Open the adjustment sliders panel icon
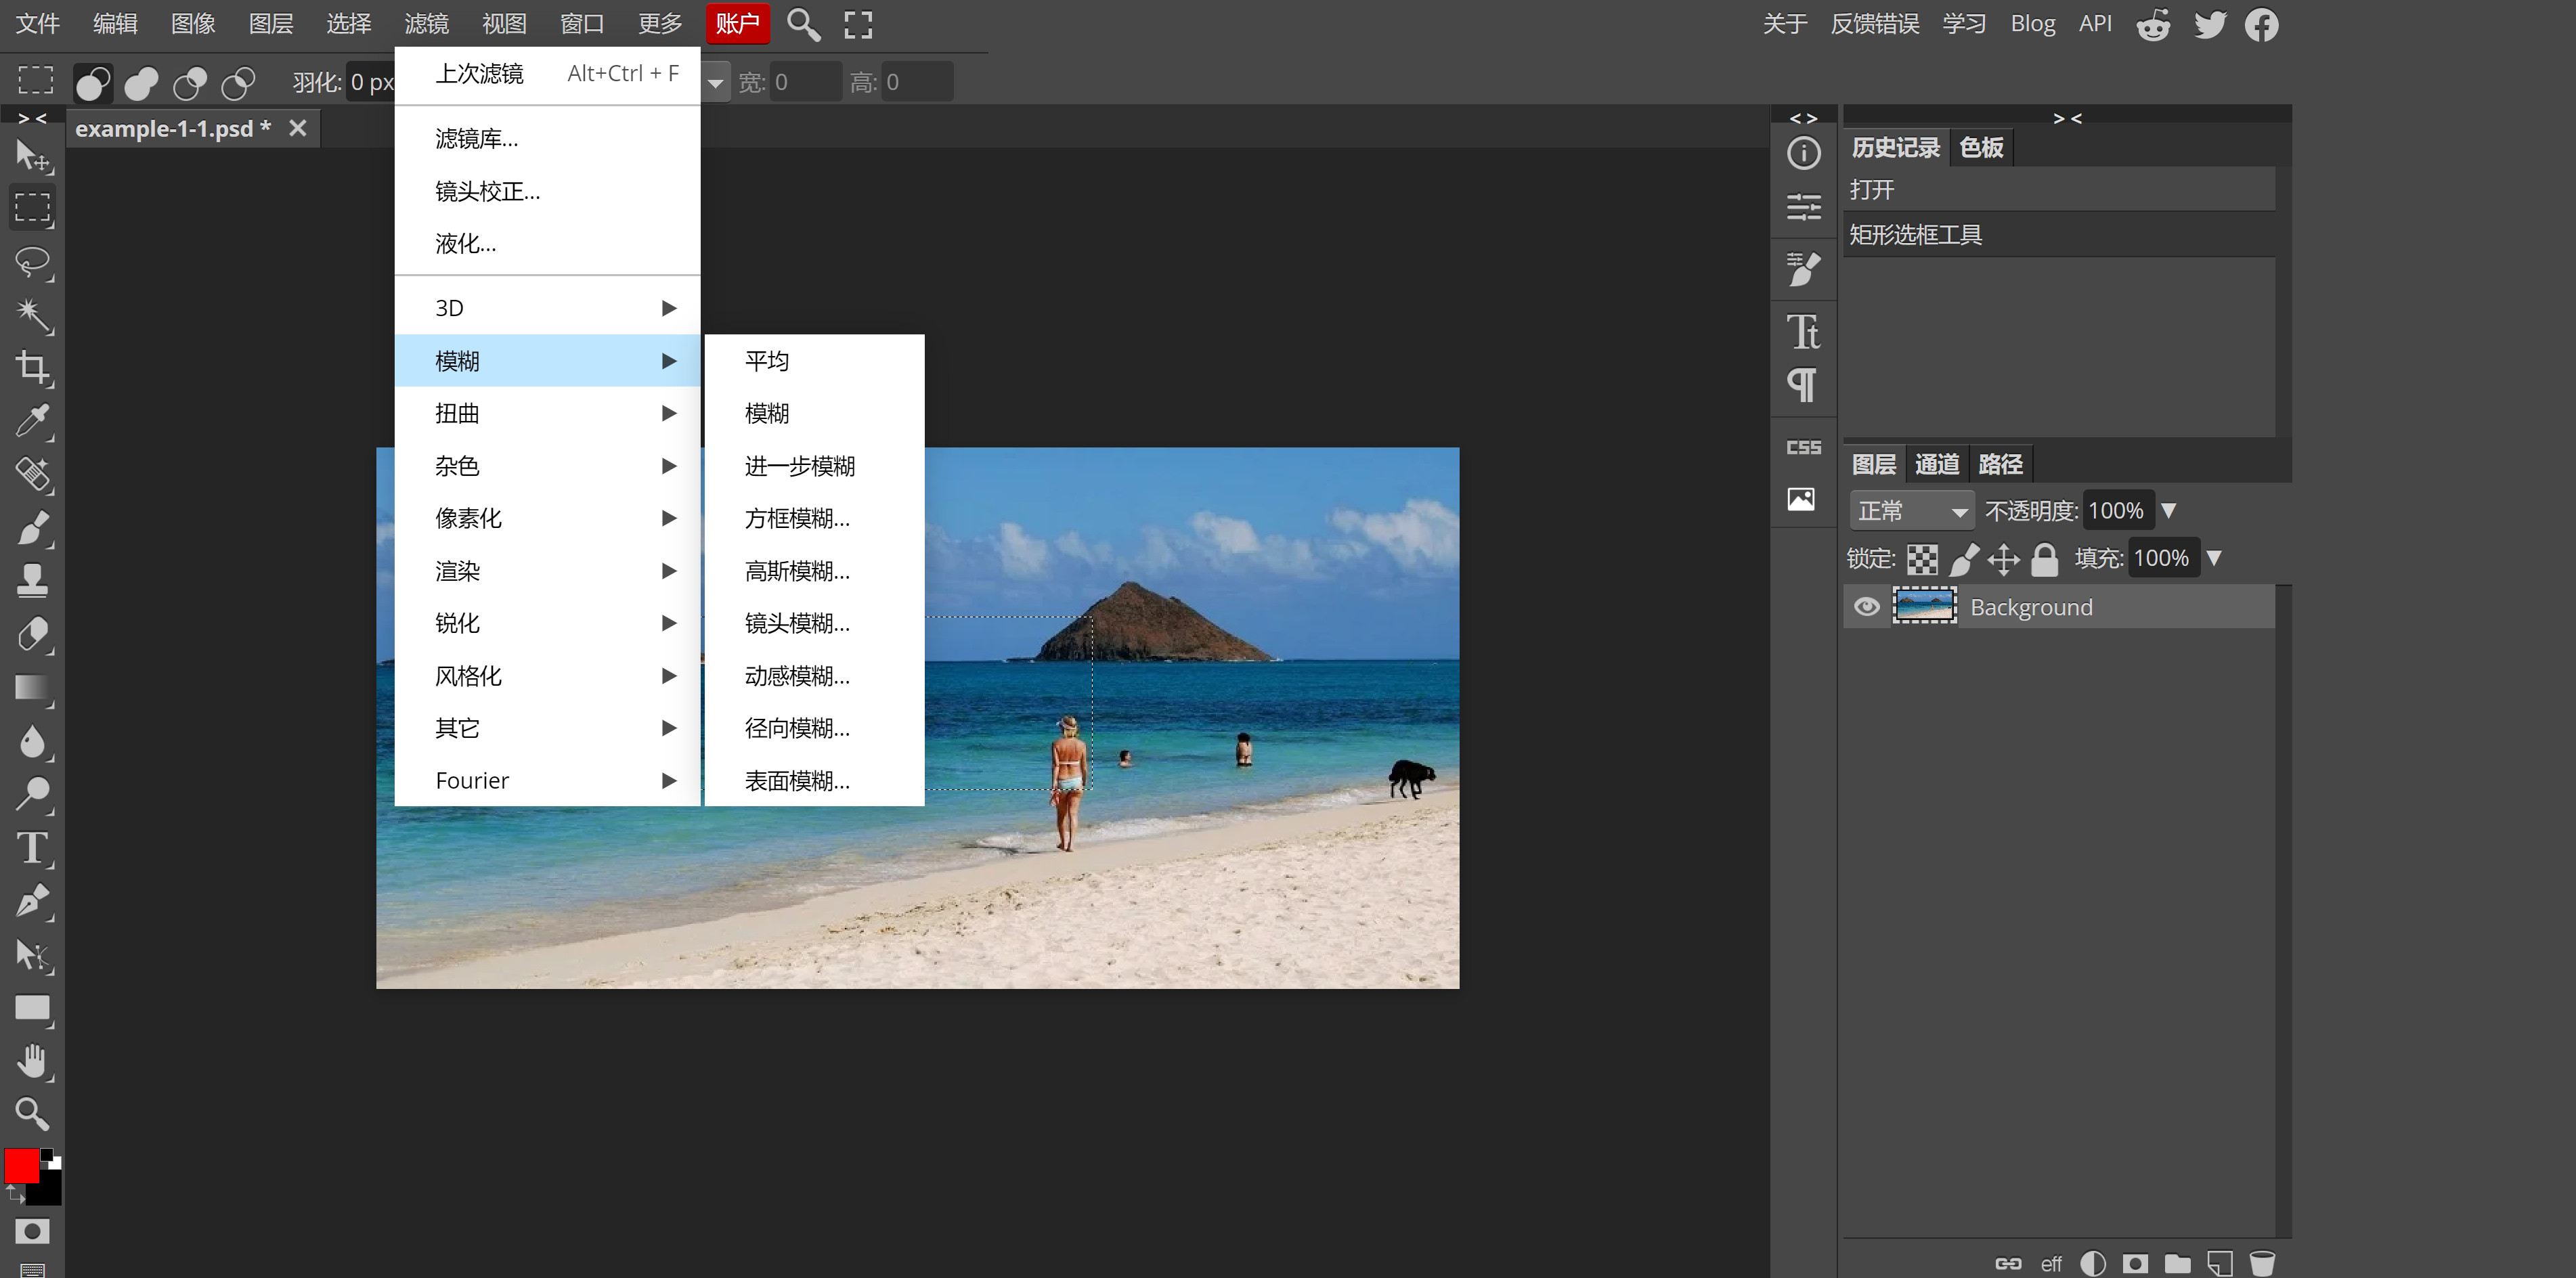The width and height of the screenshot is (2576, 1278). (1803, 207)
